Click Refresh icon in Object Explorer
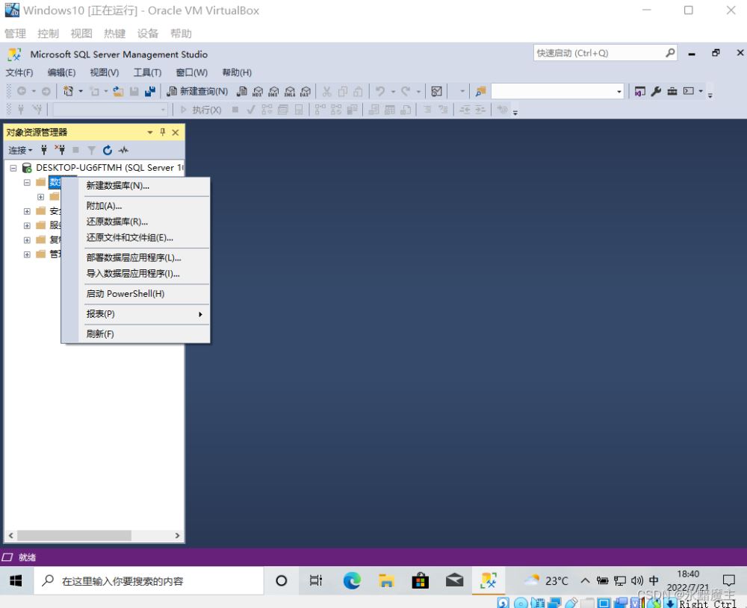Image resolution: width=747 pixels, height=608 pixels. click(107, 151)
